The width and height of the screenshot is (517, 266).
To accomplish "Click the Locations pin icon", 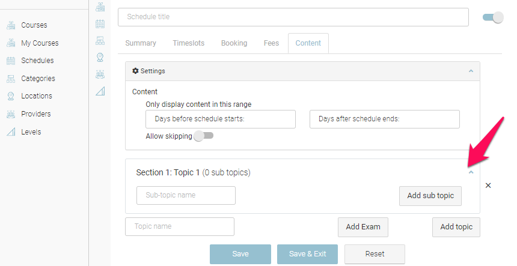I will tap(11, 96).
